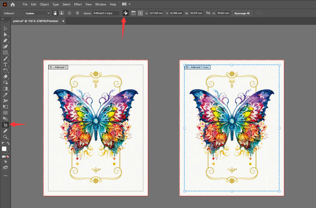Edit the artboard Name field
Screen dimensions: 316x208
pos(106,13)
